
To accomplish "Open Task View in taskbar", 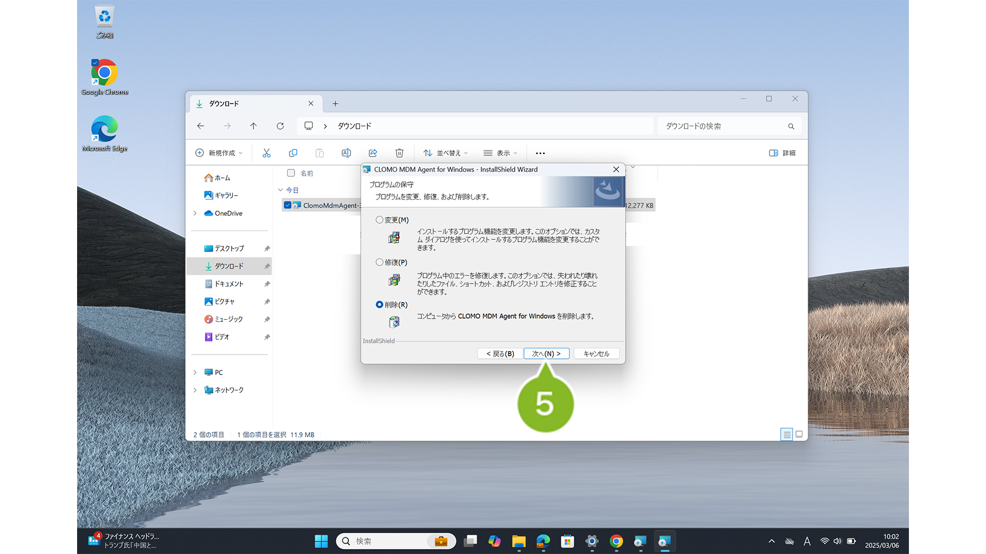I will pyautogui.click(x=470, y=541).
